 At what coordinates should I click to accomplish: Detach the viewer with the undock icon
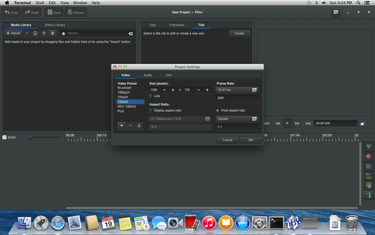[x=363, y=123]
